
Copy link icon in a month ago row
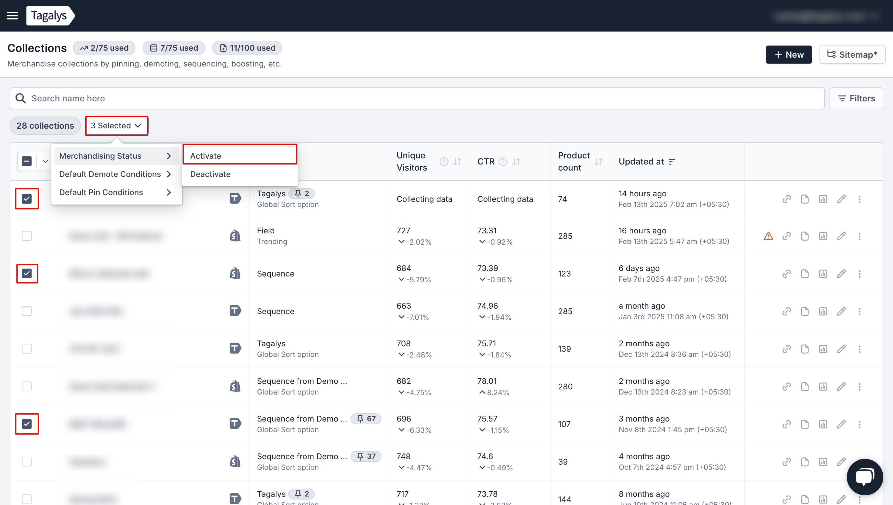786,311
